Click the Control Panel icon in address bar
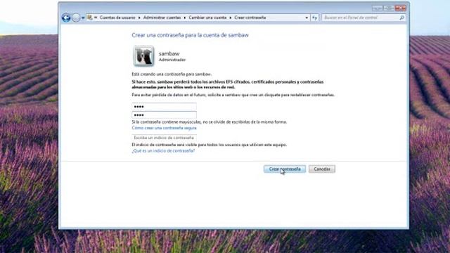The height and width of the screenshot is (253, 450). [x=90, y=18]
